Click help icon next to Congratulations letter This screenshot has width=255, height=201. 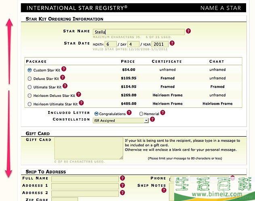coord(129,113)
